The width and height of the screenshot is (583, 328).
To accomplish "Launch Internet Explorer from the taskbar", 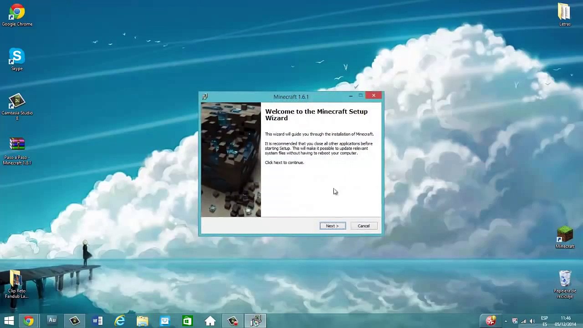I will [120, 321].
